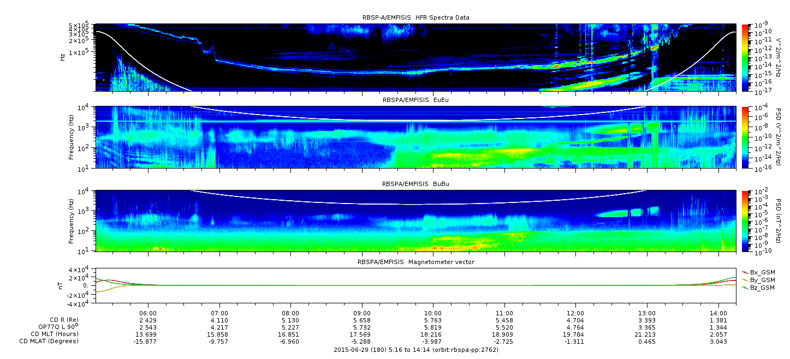The image size is (790, 359).
Task: Click the HFR Spectra color scale bar
Action: tap(745, 57)
